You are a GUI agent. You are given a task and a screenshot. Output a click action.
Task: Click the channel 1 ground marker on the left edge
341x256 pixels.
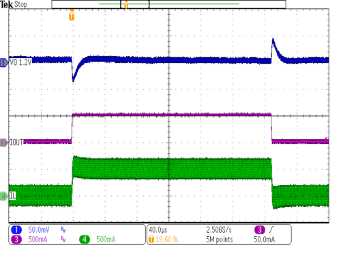coord(4,62)
